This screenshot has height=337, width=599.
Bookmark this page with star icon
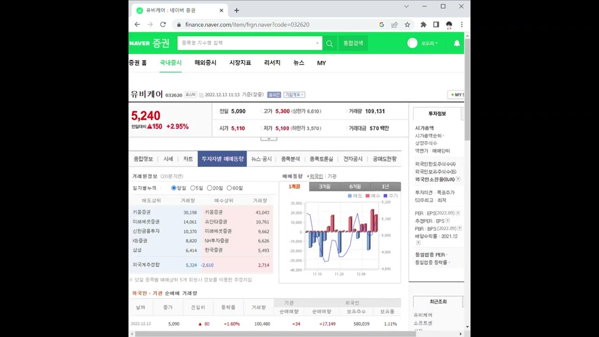(407, 24)
